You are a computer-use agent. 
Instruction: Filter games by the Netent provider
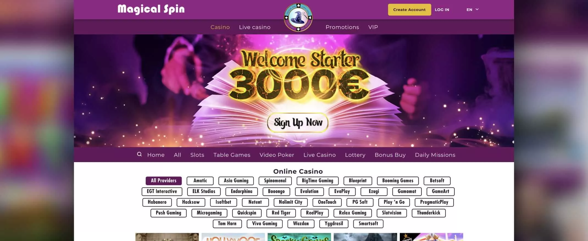point(255,202)
